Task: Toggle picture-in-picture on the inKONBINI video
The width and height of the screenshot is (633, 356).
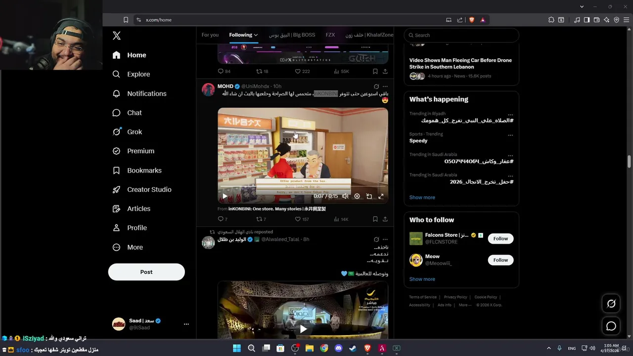Action: [369, 196]
